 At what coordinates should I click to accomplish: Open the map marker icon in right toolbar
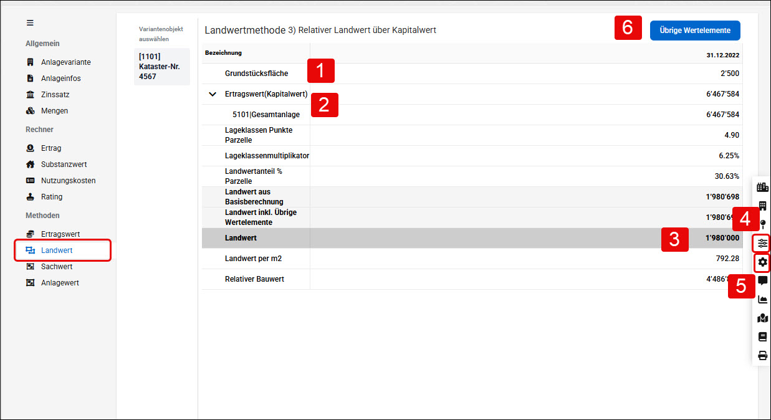click(x=762, y=318)
